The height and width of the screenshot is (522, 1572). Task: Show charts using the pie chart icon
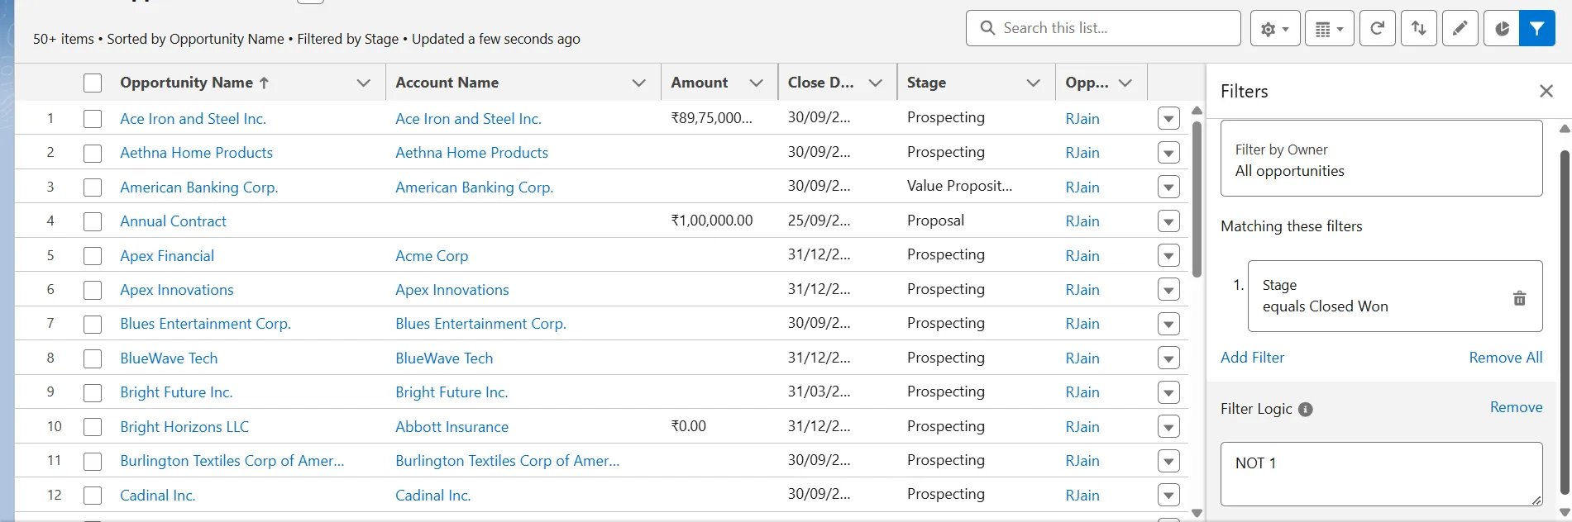coord(1502,29)
